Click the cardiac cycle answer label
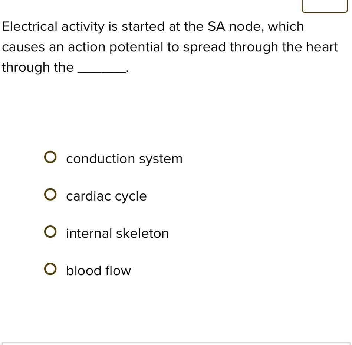 pyautogui.click(x=106, y=196)
